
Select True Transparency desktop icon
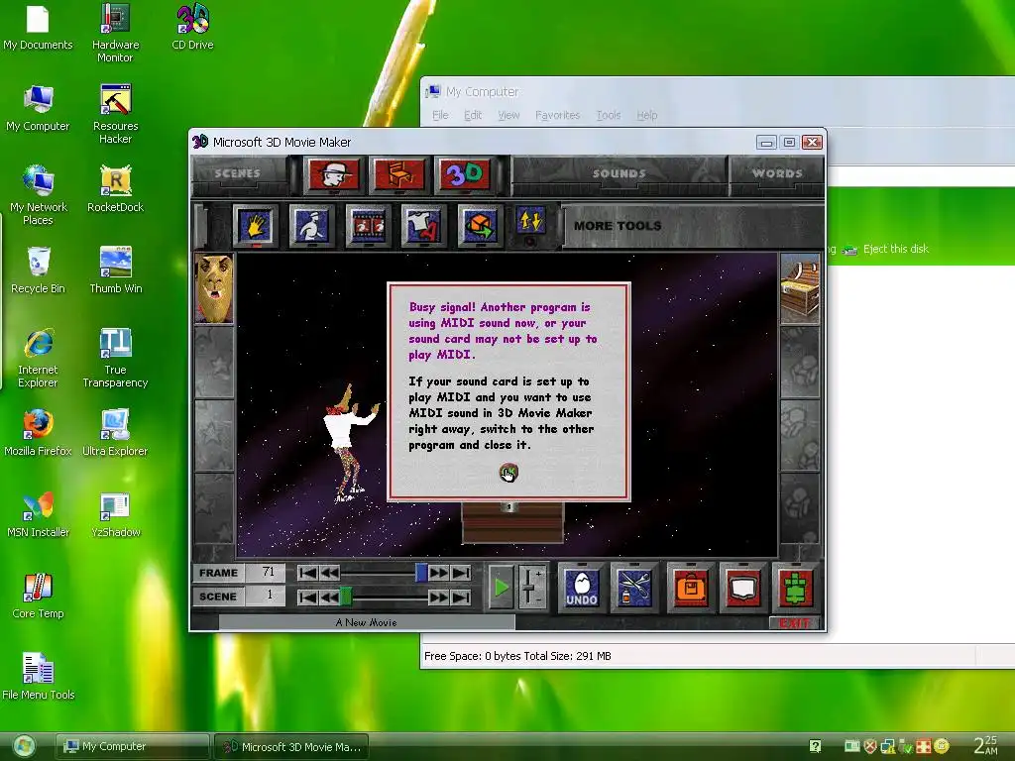[115, 358]
